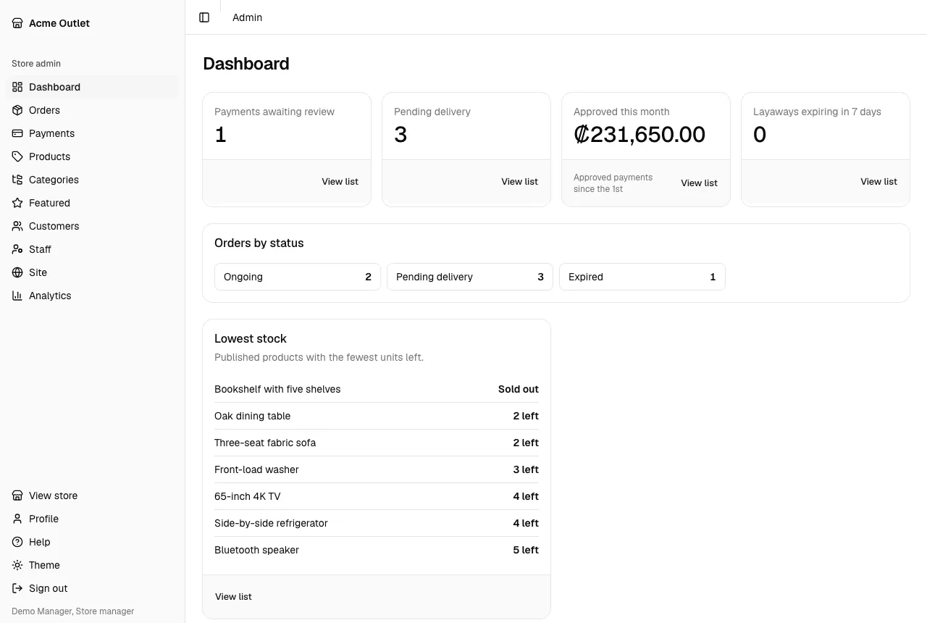Select the Side-by-side refrigerator row
This screenshot has height=623, width=927.
click(x=377, y=523)
